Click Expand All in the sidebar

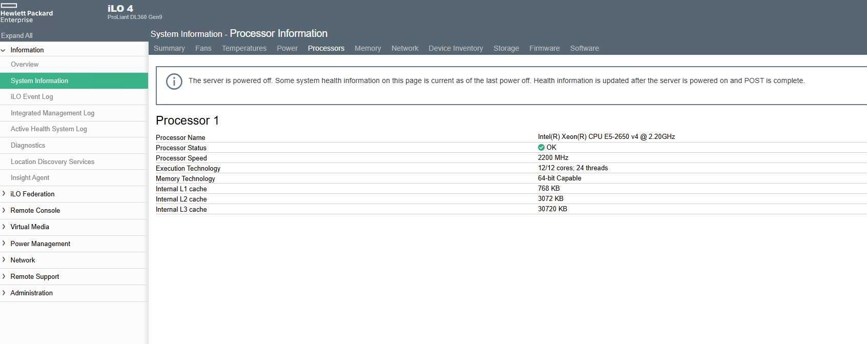(x=17, y=35)
